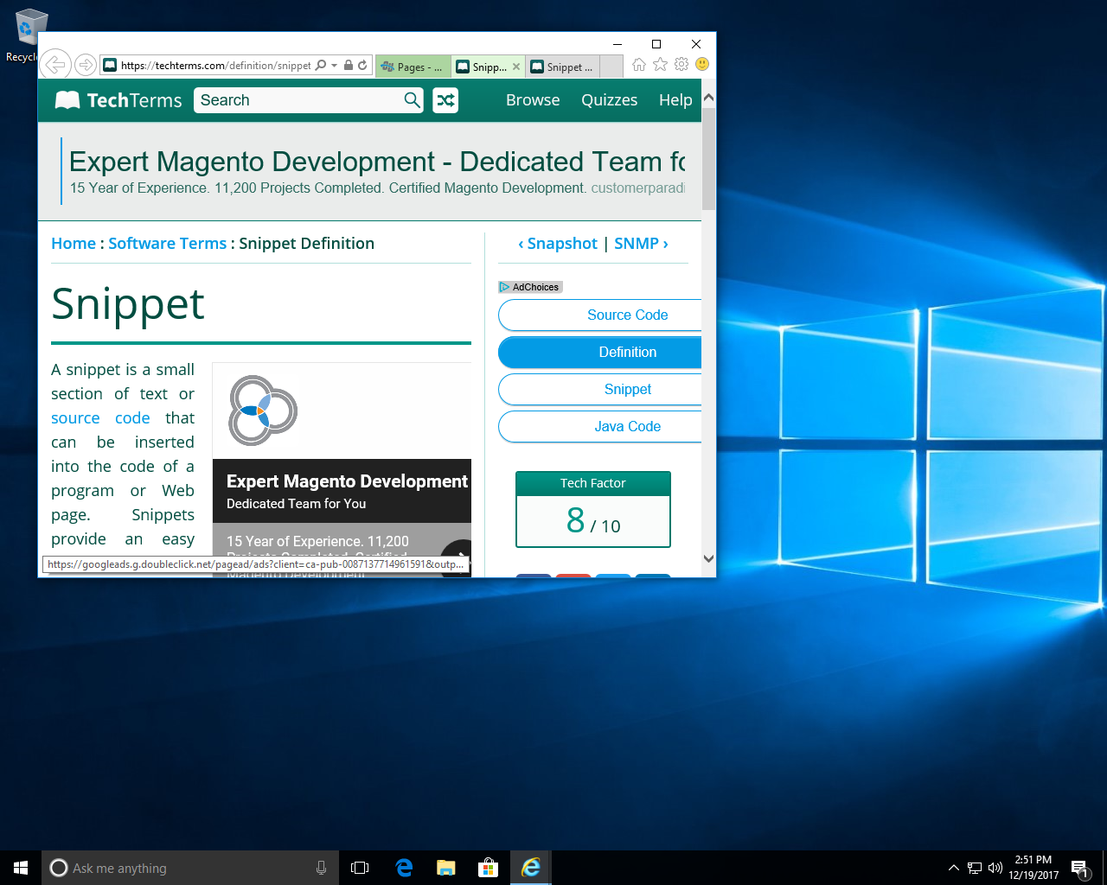Open the Windows Store taskbar icon
The width and height of the screenshot is (1107, 885).
(489, 868)
